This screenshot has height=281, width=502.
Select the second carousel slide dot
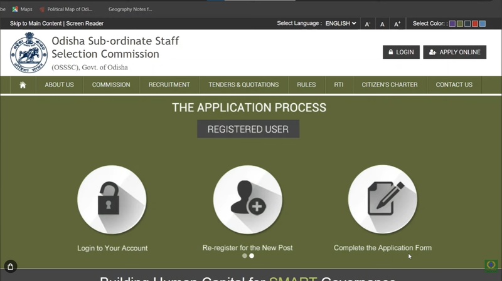(252, 256)
